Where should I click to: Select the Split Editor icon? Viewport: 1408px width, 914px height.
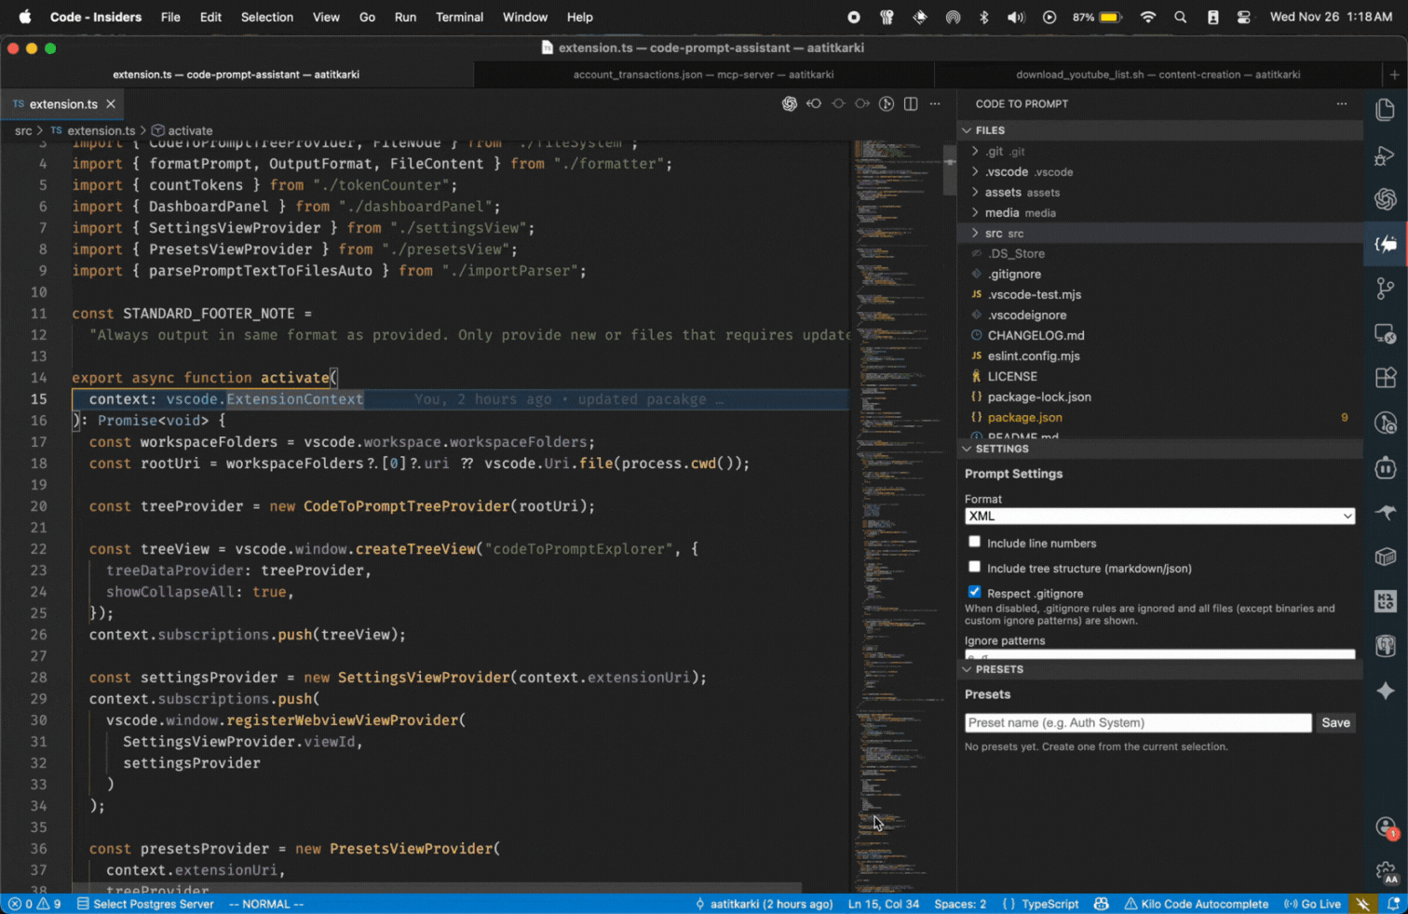(x=910, y=104)
